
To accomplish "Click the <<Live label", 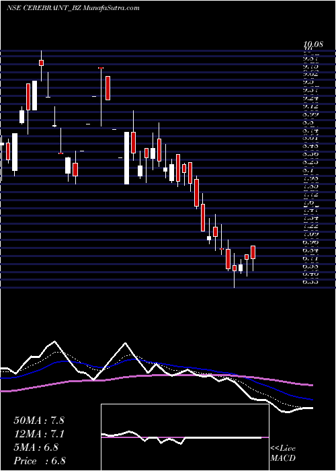I will pyautogui.click(x=283, y=449).
